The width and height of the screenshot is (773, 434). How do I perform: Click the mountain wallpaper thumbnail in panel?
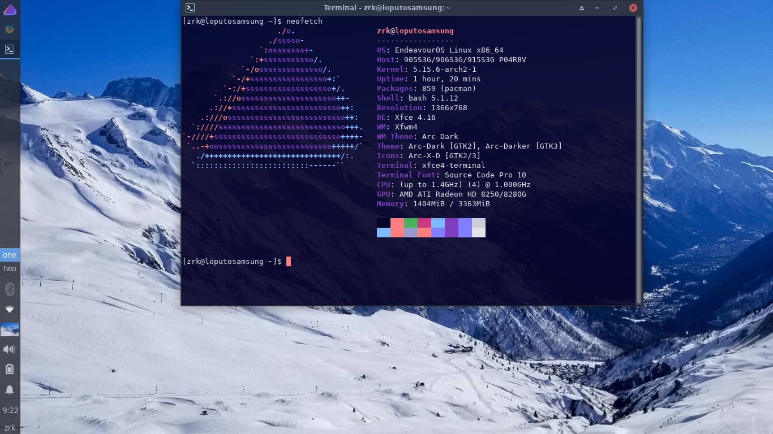(10, 329)
